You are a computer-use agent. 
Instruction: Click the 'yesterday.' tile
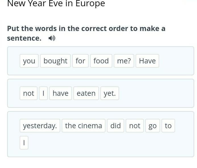click(40, 126)
